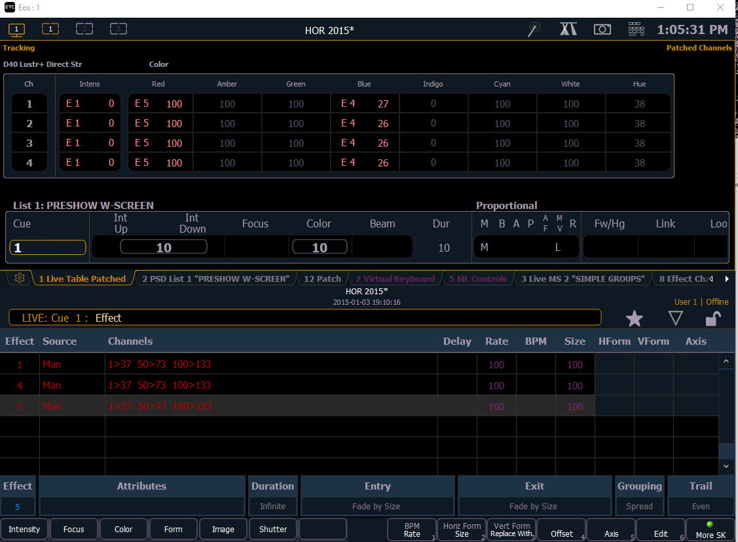Click the Rate value of effect 1

point(496,364)
